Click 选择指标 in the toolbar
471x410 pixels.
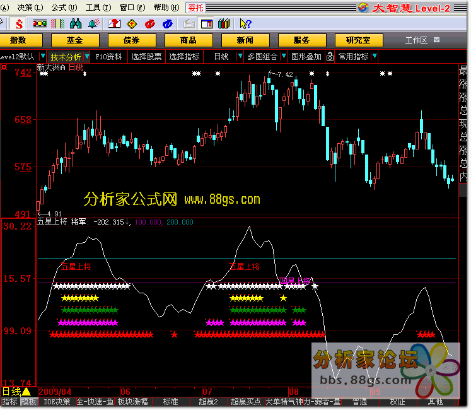coord(184,57)
